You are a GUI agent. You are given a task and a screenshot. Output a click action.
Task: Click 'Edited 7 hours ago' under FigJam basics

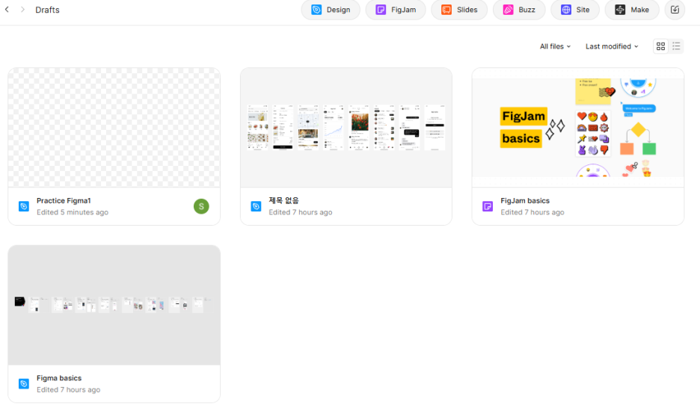click(x=532, y=212)
